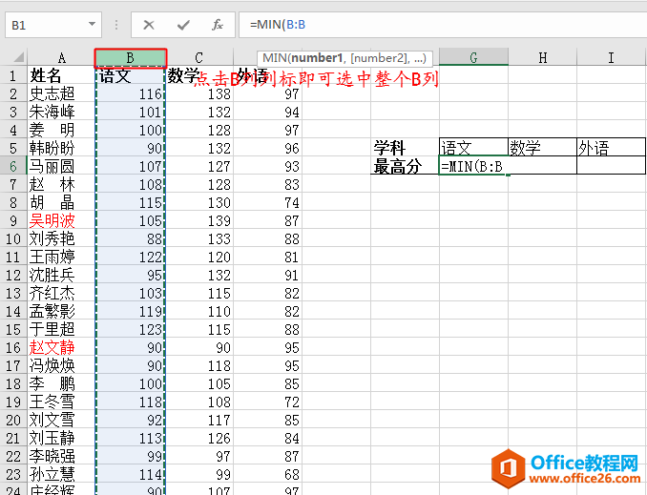The width and height of the screenshot is (647, 495).
Task: Select row 1 header
Action: point(13,75)
